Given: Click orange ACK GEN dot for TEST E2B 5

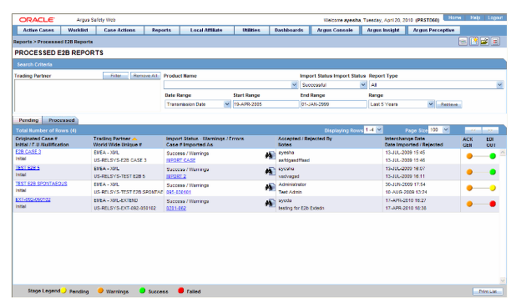Looking at the screenshot, I should (470, 172).
